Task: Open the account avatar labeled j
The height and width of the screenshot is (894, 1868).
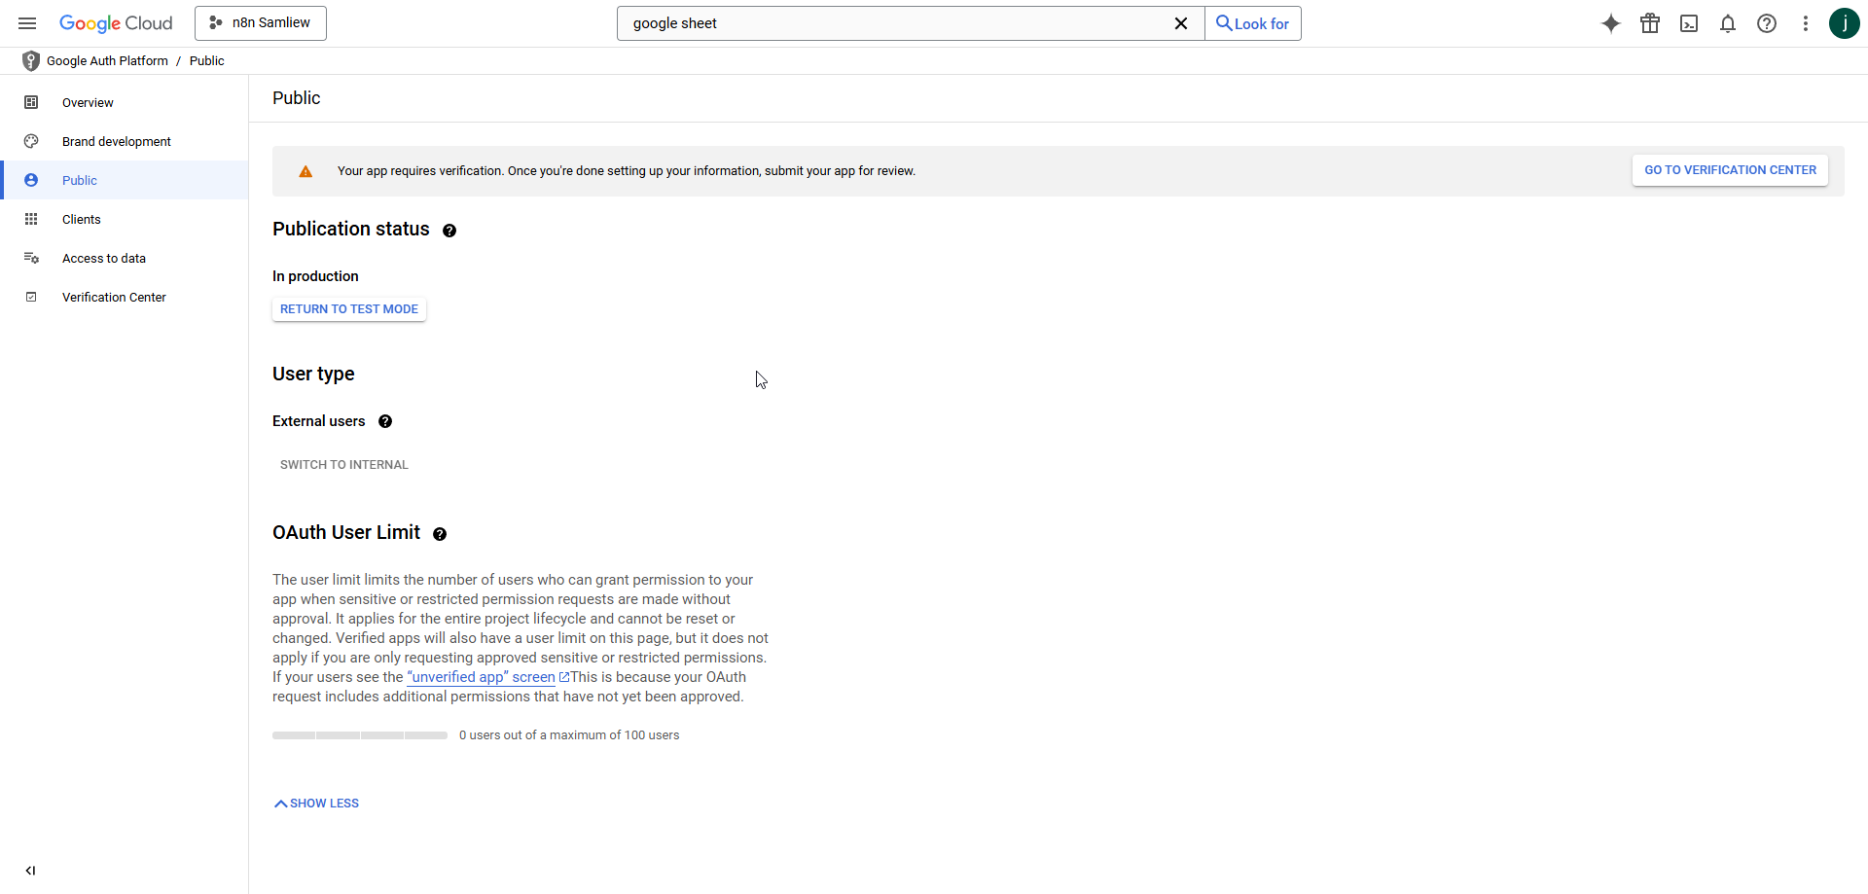Action: (x=1845, y=23)
